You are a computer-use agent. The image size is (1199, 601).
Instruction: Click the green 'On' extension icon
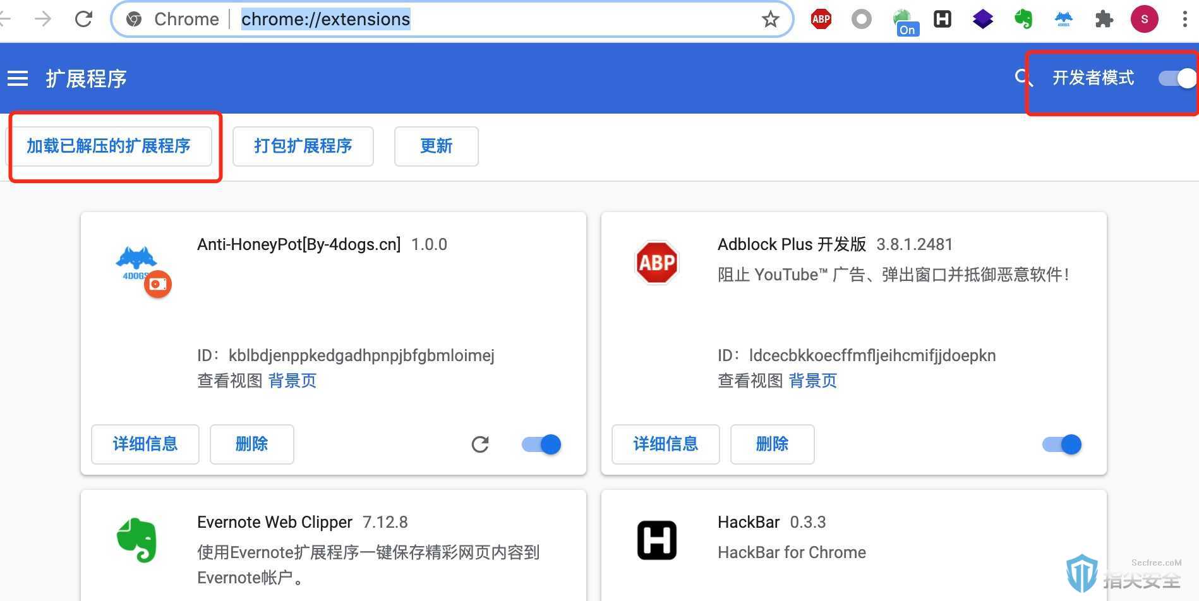tap(905, 22)
